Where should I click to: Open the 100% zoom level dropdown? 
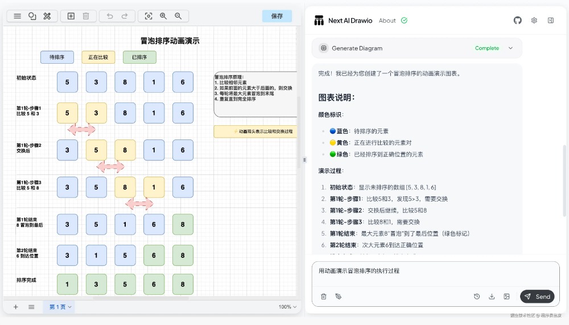pyautogui.click(x=288, y=307)
